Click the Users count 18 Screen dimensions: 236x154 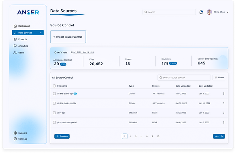coord(128,64)
